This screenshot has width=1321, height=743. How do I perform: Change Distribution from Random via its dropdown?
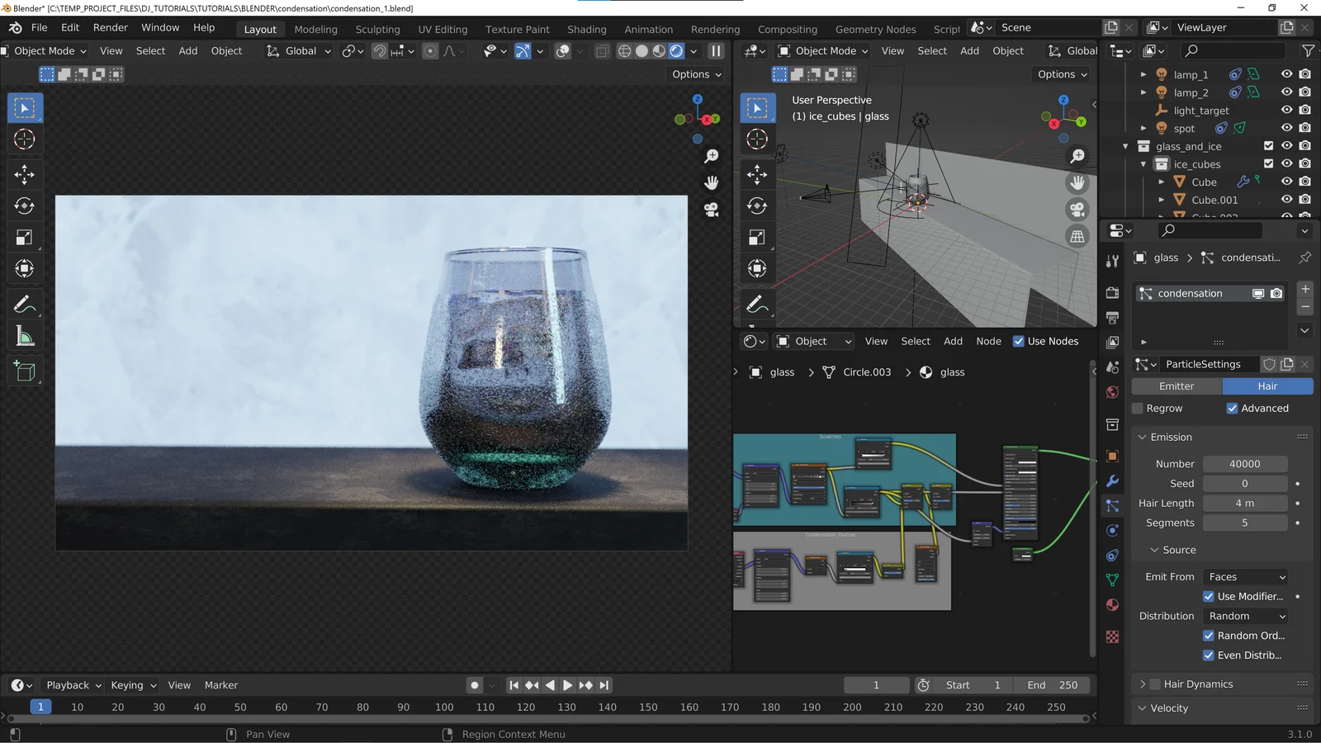1246,616
